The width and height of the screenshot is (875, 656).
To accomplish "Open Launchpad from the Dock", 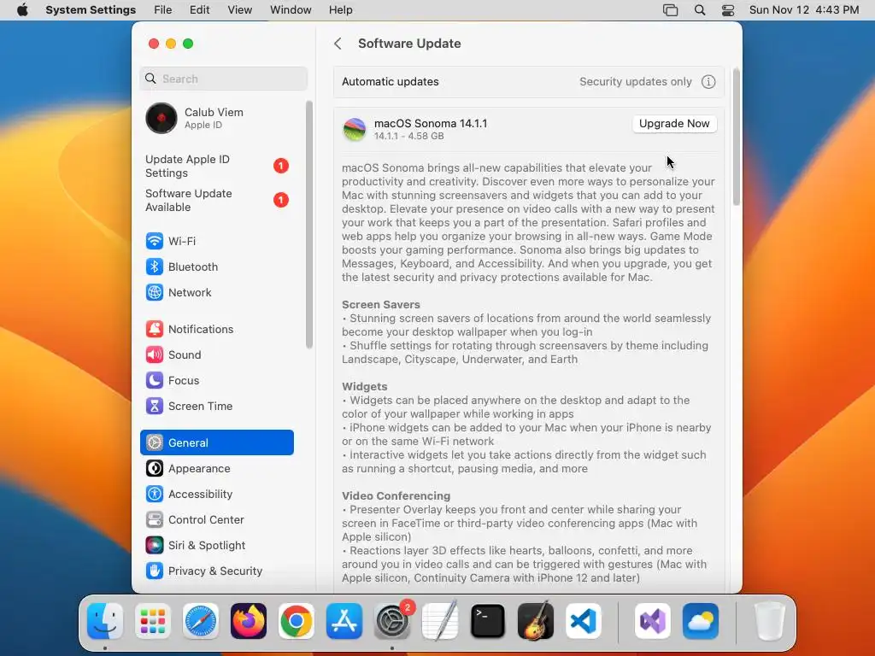I will coord(153,621).
